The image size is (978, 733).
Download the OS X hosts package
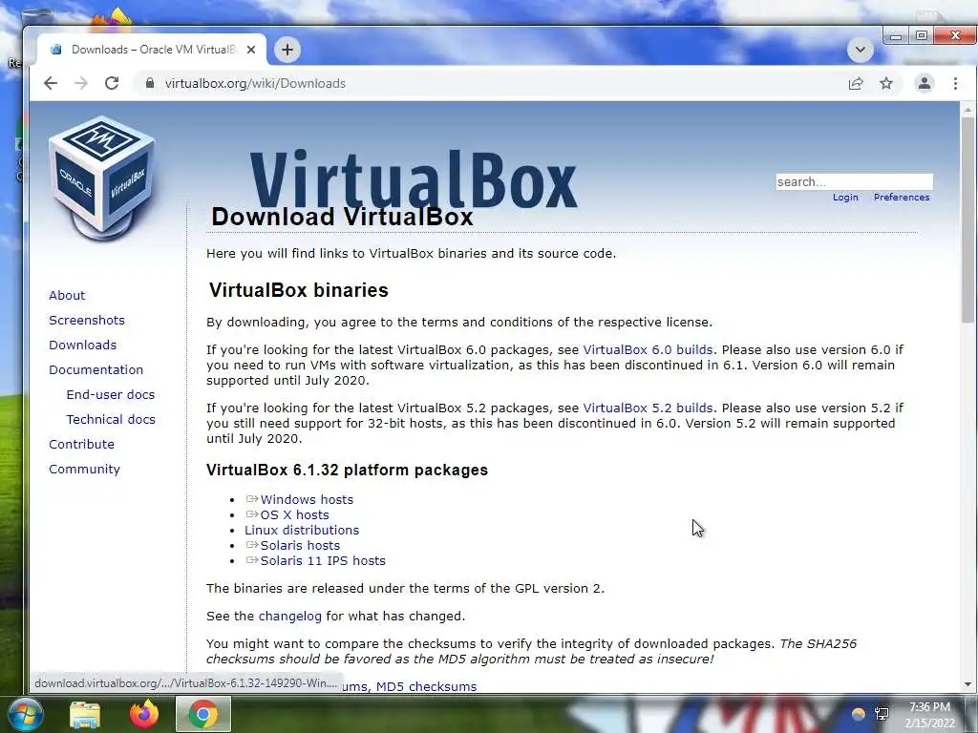tap(294, 514)
